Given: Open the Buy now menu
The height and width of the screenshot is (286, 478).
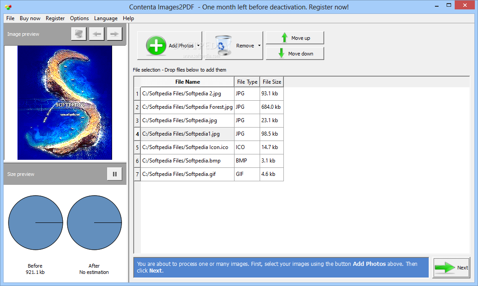Looking at the screenshot, I should pos(30,18).
